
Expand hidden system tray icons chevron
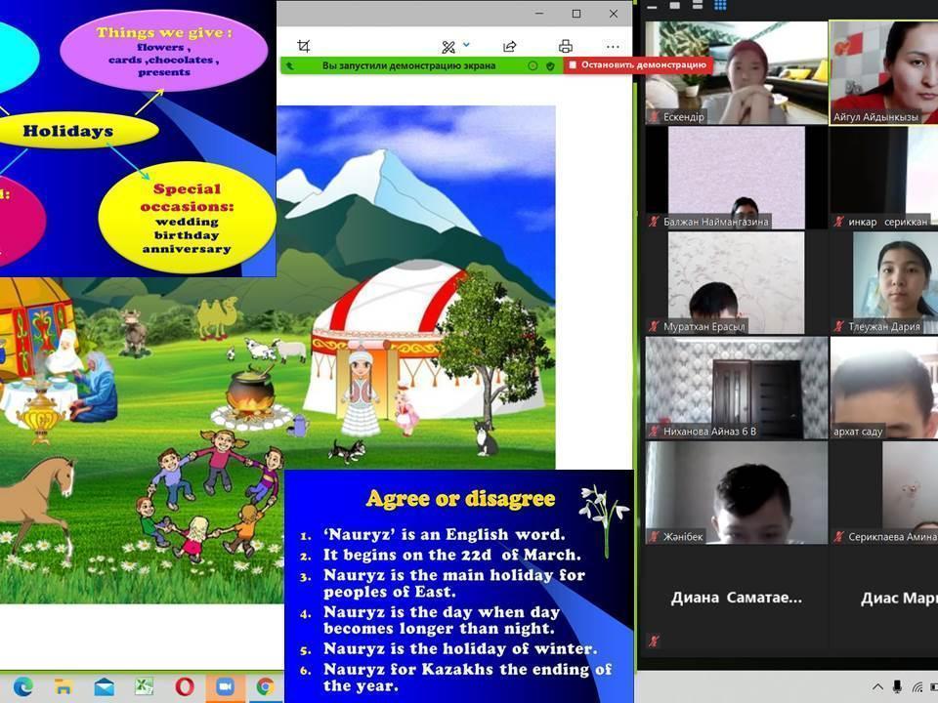(x=876, y=686)
